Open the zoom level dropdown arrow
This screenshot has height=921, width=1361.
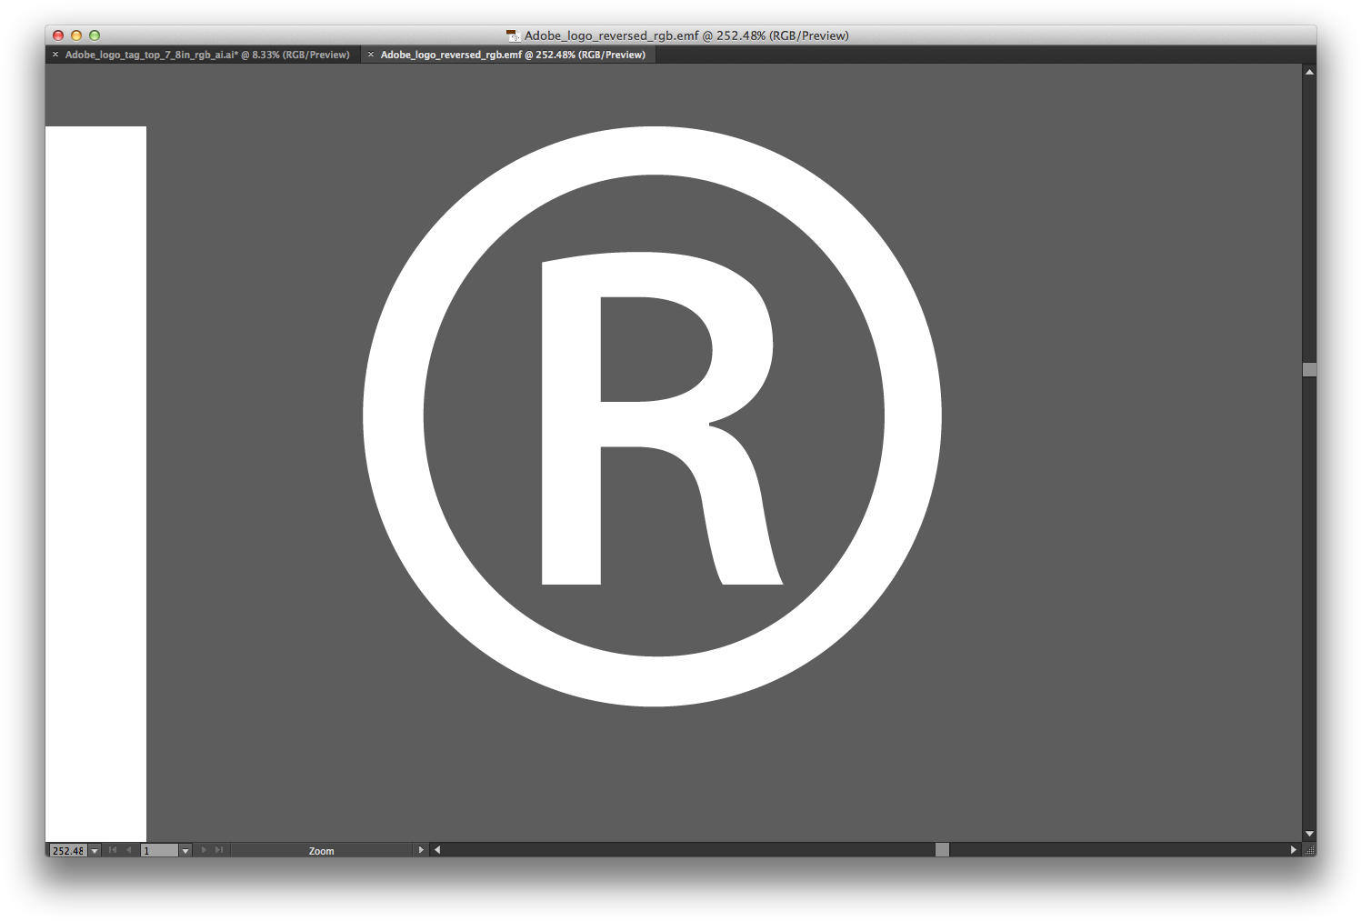[95, 851]
